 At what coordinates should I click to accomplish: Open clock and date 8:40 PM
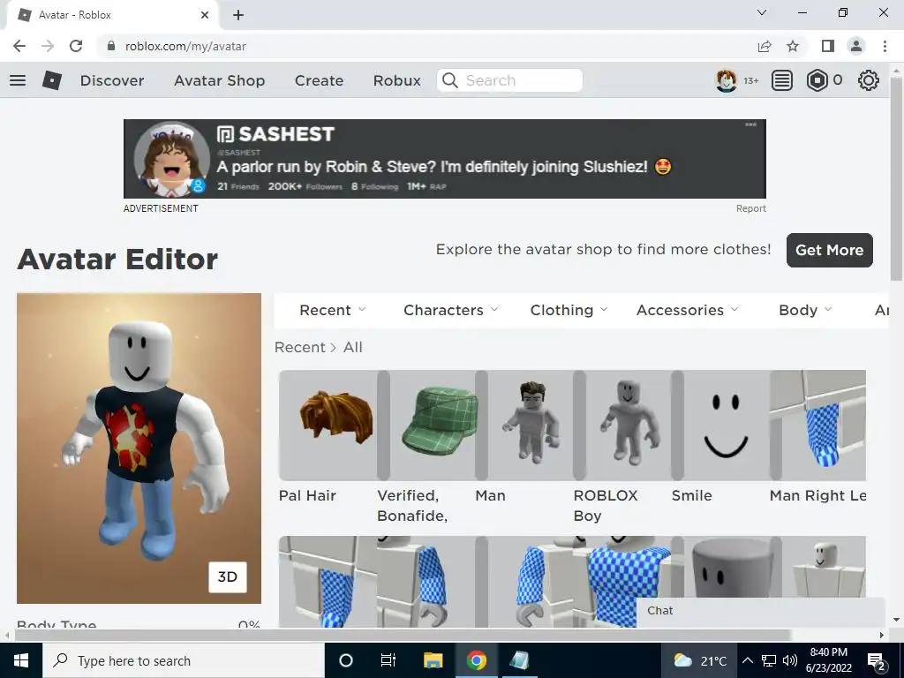click(x=828, y=660)
